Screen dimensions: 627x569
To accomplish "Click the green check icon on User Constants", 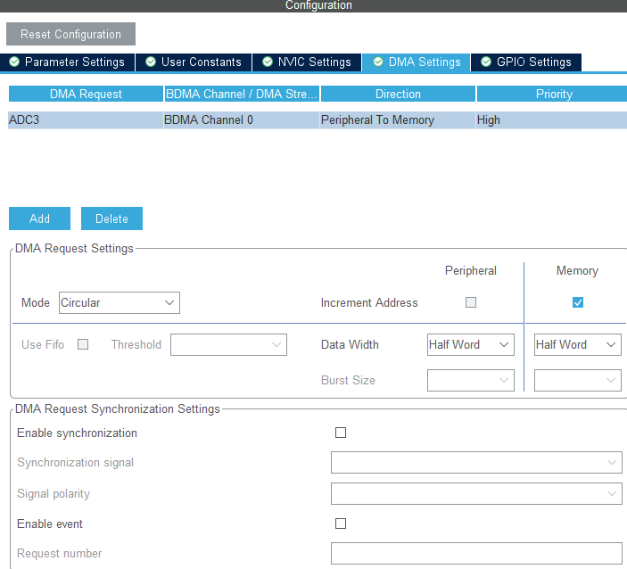I will point(151,62).
